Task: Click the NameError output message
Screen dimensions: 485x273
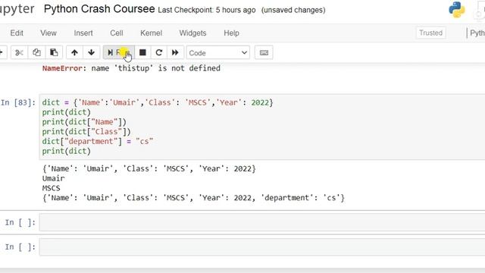Action: click(x=131, y=68)
